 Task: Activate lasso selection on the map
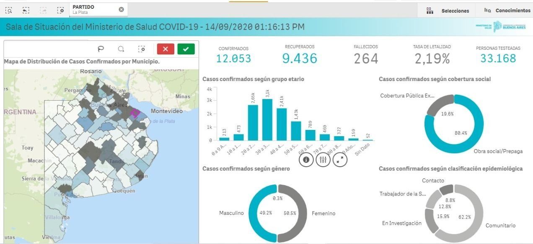101,49
